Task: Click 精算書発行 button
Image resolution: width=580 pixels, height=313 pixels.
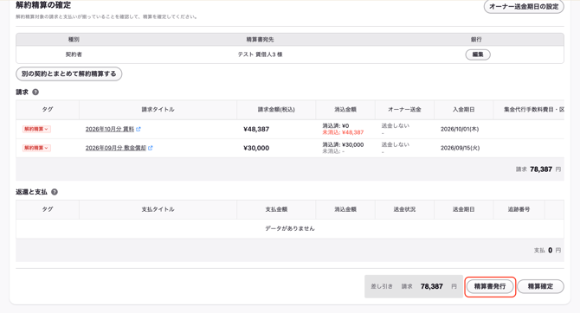Action: coord(490,286)
